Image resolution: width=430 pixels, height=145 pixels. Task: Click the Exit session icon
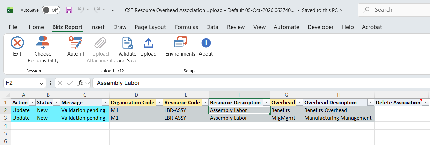[17, 43]
